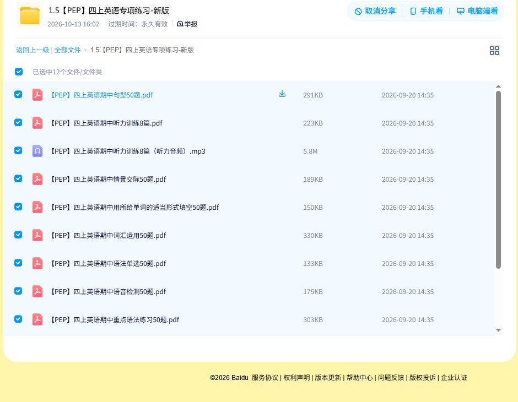Uncheck 适当形式填空50题.pdf checkbox
Image resolution: width=518 pixels, height=402 pixels.
18,207
